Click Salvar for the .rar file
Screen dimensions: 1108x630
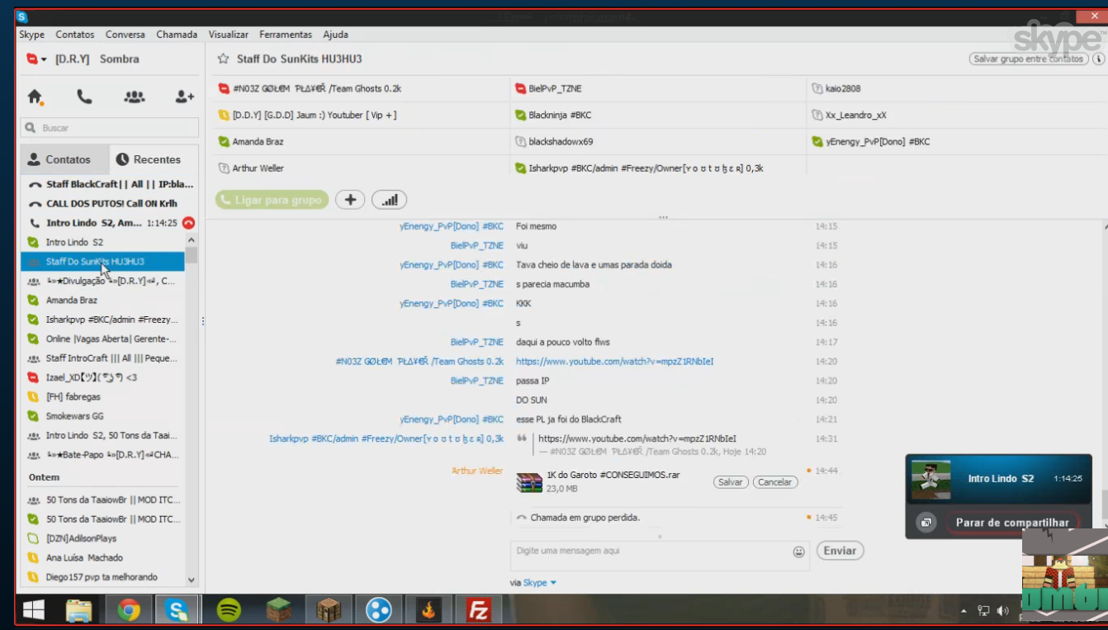point(731,482)
